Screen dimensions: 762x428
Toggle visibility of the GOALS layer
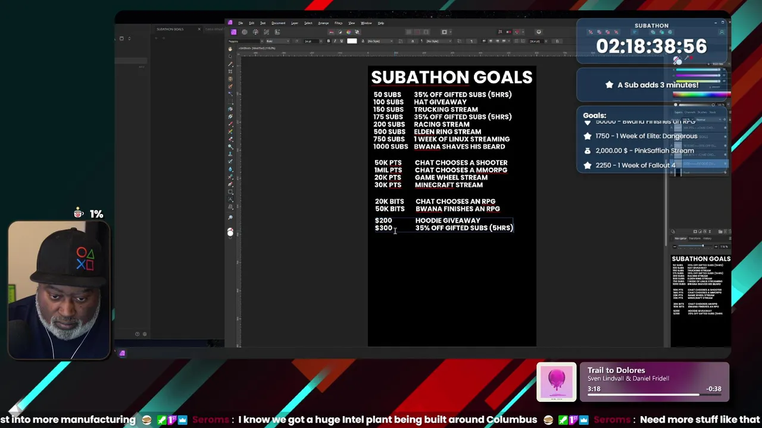pyautogui.click(x=725, y=137)
